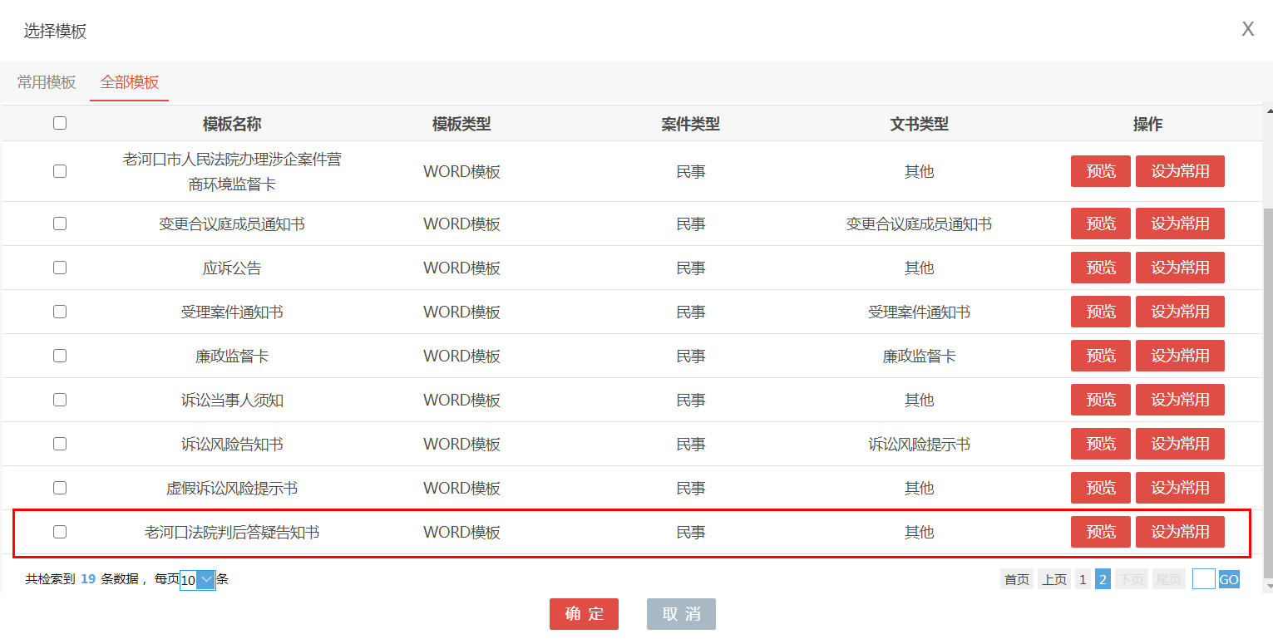Viewport: 1273px width, 644px height.
Task: Click the template name 变更合议庭成员通知书 in 模板名称 column
Action: point(232,224)
